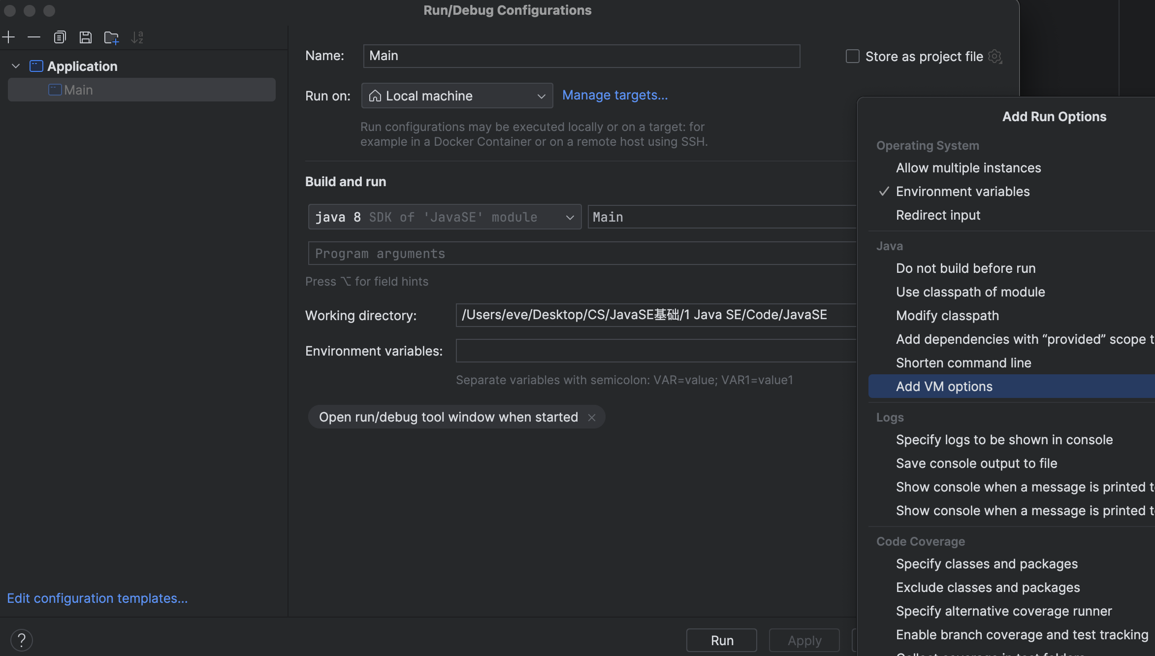Toggle Store as project file checkbox
Viewport: 1155px width, 656px height.
[853, 56]
